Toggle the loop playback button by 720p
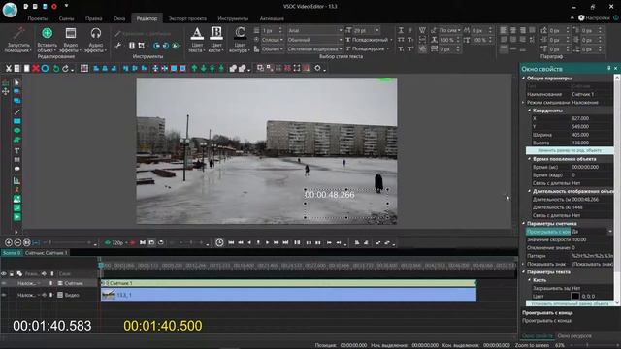This screenshot has height=349, width=621. [x=161, y=242]
